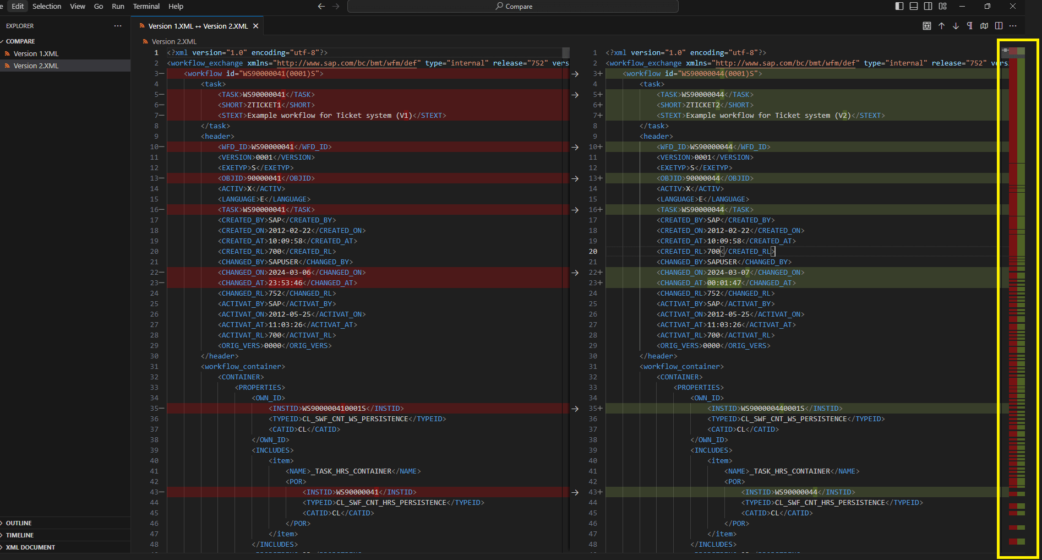Click the split editor right icon

pyautogui.click(x=999, y=26)
